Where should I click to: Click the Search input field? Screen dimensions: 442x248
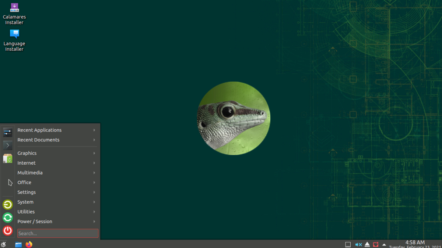point(58,233)
